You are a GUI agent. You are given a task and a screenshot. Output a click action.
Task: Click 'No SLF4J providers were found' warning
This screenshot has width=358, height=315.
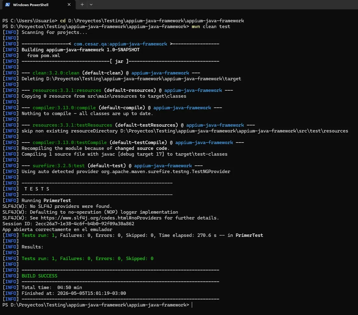(x=57, y=206)
